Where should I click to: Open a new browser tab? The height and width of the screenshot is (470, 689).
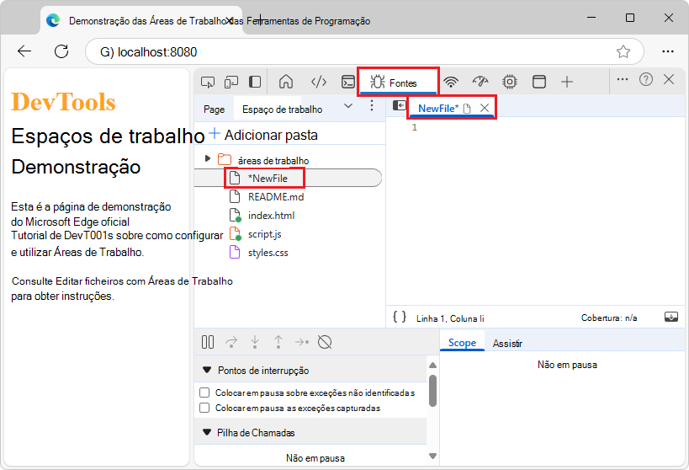260,20
